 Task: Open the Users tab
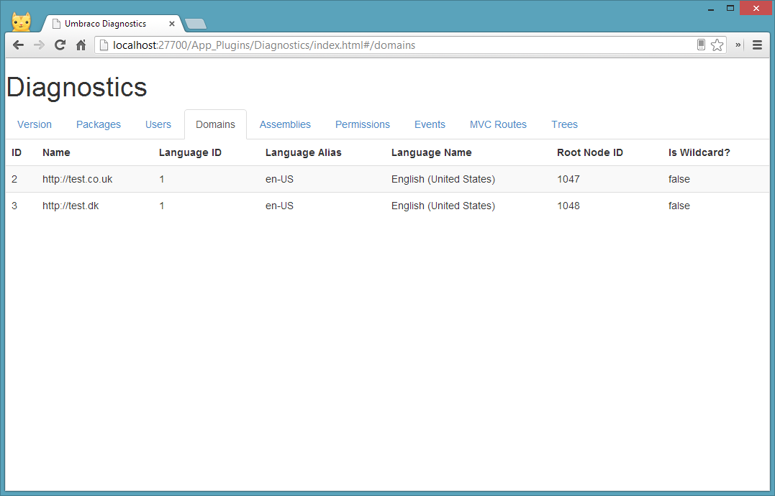[158, 124]
